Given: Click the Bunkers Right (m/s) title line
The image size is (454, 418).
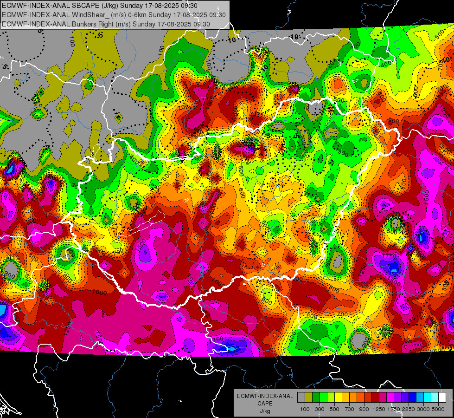Looking at the screenshot, I should point(106,24).
